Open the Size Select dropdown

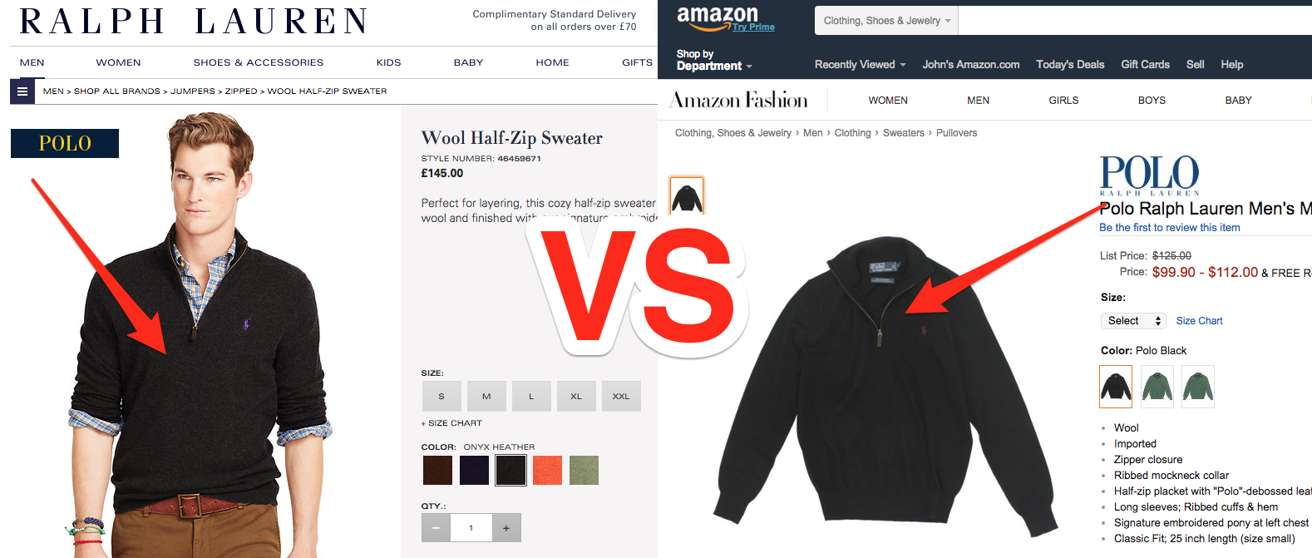[x=1133, y=321]
